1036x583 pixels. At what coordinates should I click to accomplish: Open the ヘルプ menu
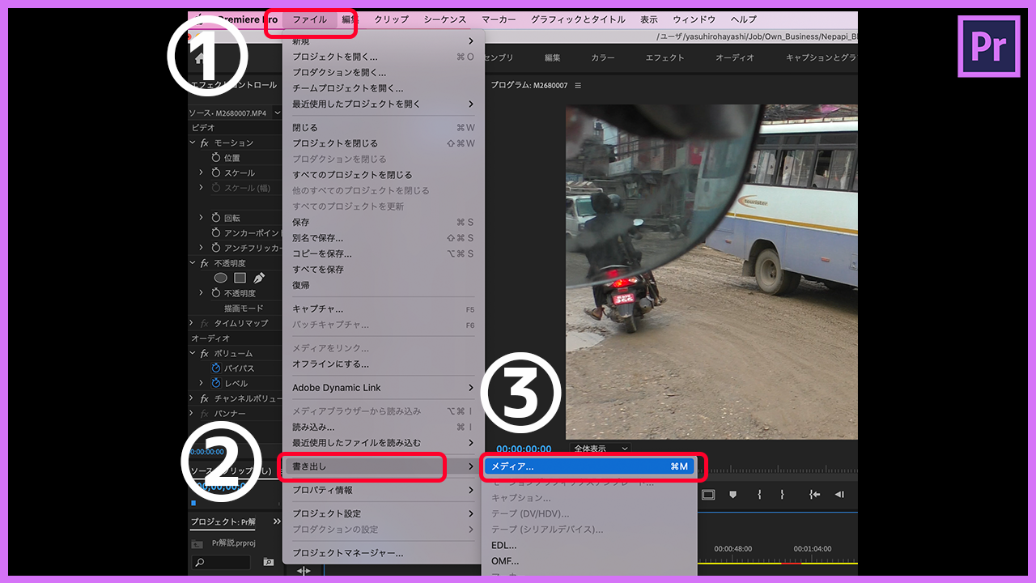click(x=743, y=19)
